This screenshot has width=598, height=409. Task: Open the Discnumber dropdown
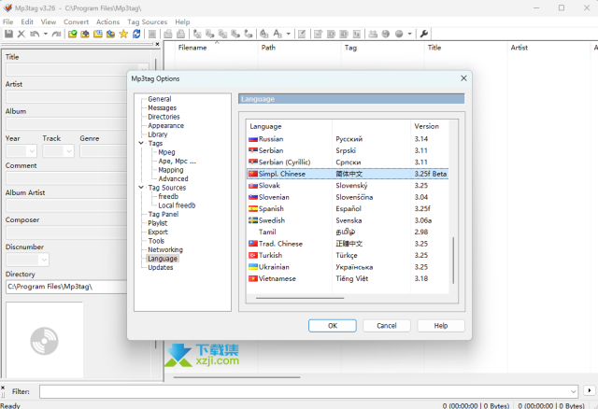click(44, 260)
